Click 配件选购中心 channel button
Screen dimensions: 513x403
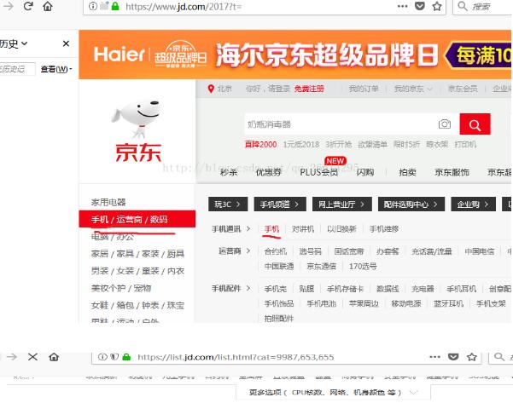(x=411, y=204)
